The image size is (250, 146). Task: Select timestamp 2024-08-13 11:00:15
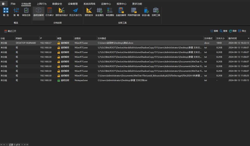click(x=239, y=80)
